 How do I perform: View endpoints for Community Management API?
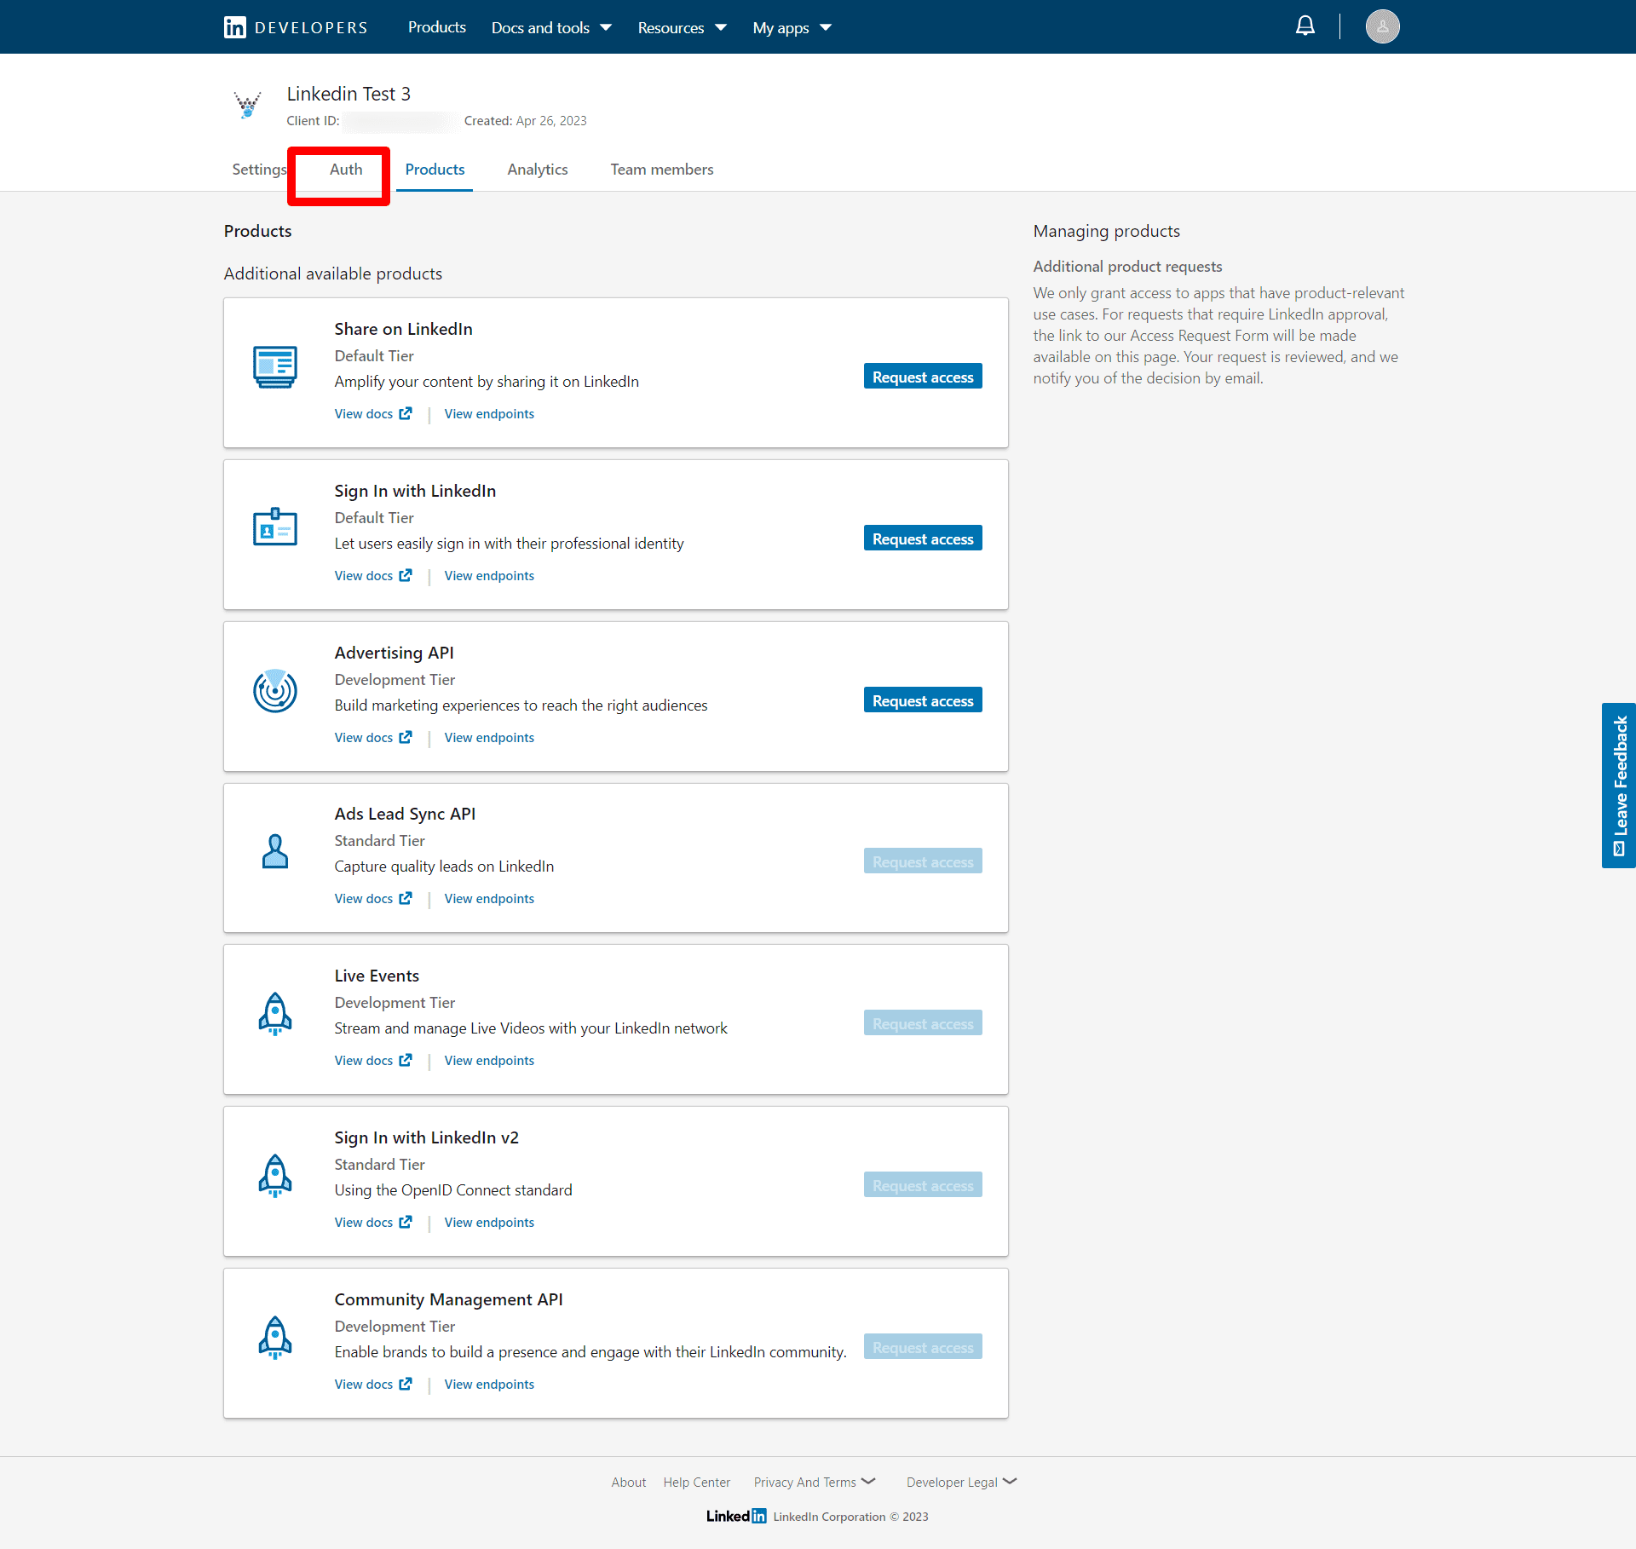(x=489, y=1384)
